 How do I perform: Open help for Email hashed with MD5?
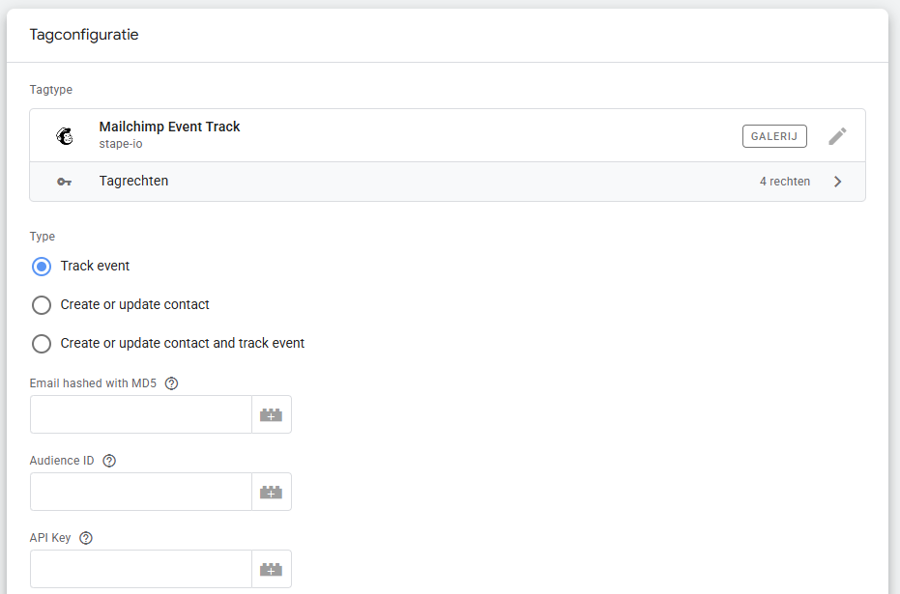click(x=171, y=383)
